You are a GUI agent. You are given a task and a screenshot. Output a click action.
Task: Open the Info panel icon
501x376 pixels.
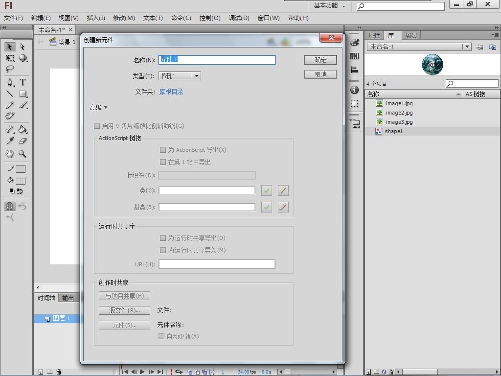click(x=355, y=90)
